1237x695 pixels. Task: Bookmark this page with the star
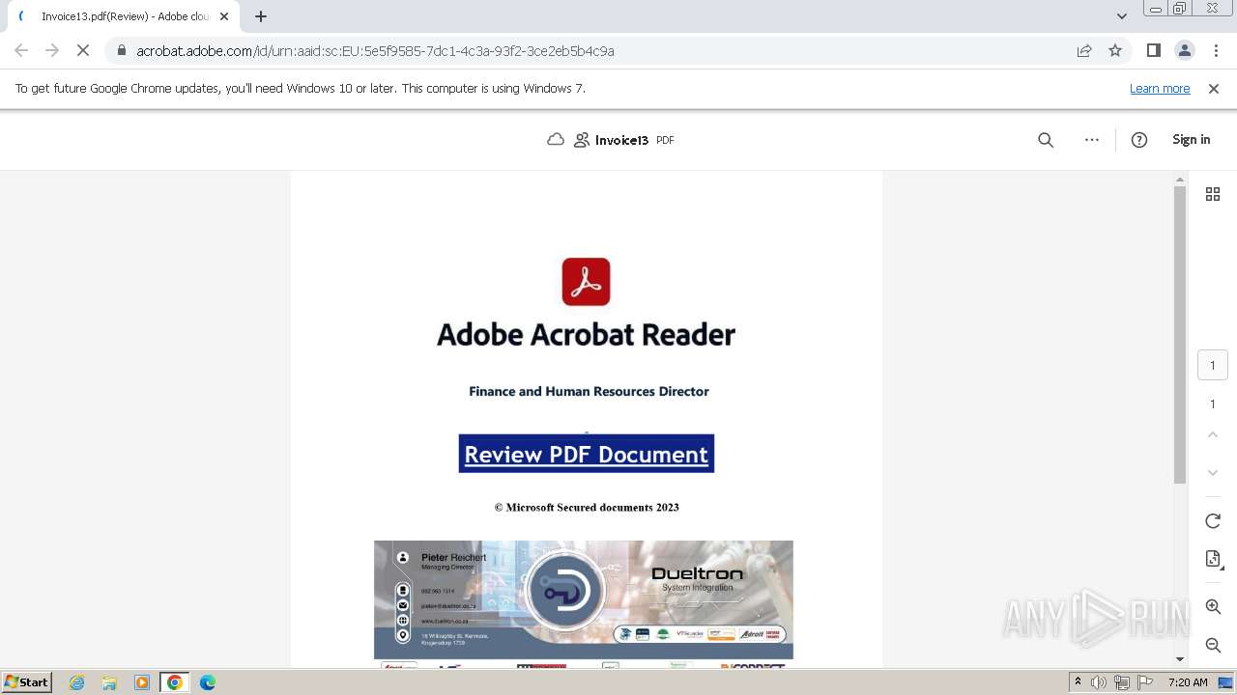tap(1115, 51)
